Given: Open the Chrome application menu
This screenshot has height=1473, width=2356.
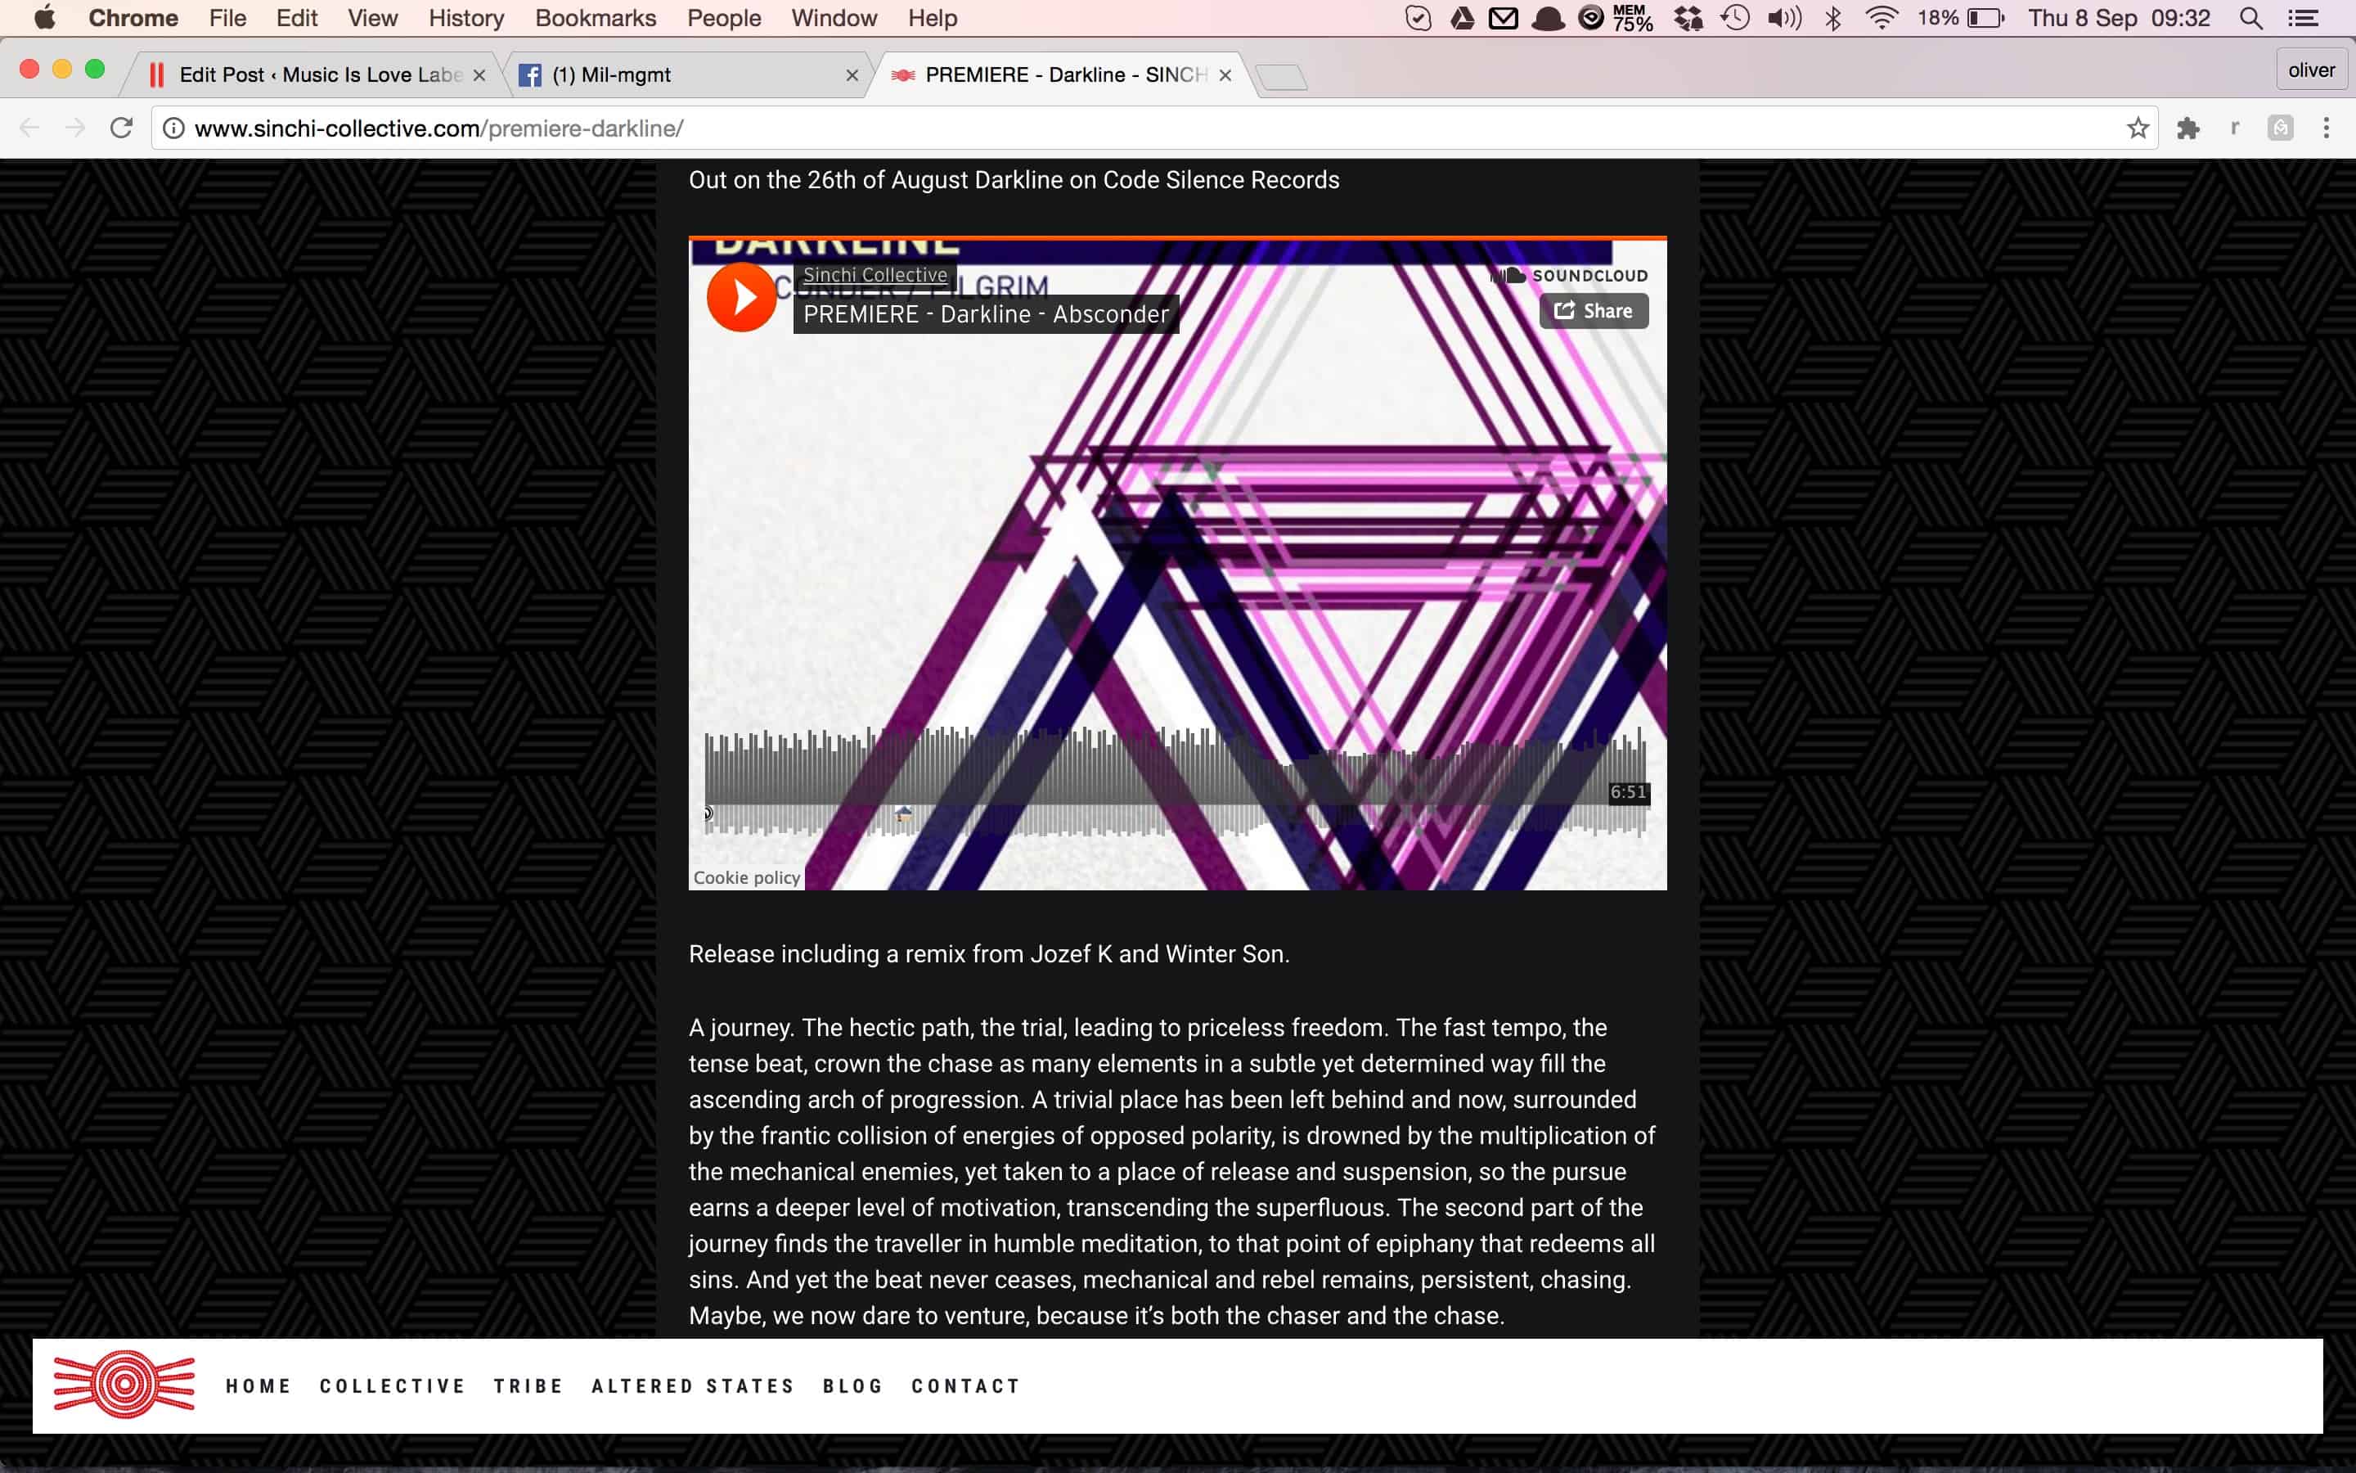Looking at the screenshot, I should pyautogui.click(x=133, y=17).
